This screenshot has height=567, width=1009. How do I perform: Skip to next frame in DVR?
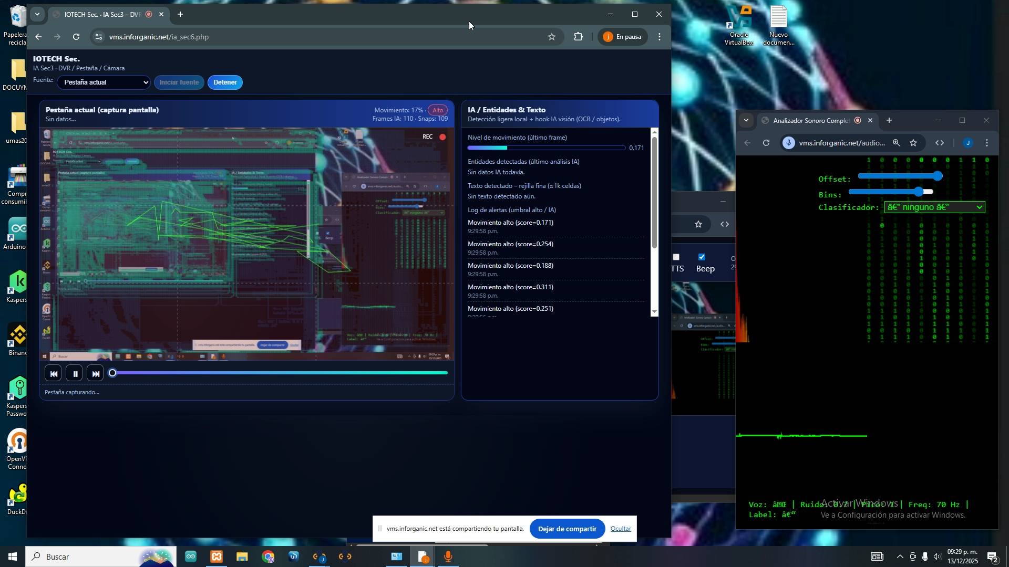pos(95,374)
